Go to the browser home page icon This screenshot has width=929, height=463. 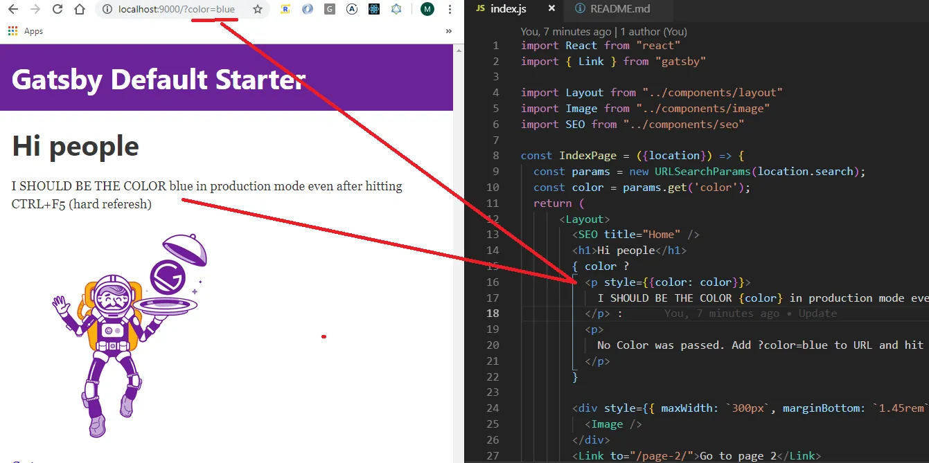tap(80, 10)
